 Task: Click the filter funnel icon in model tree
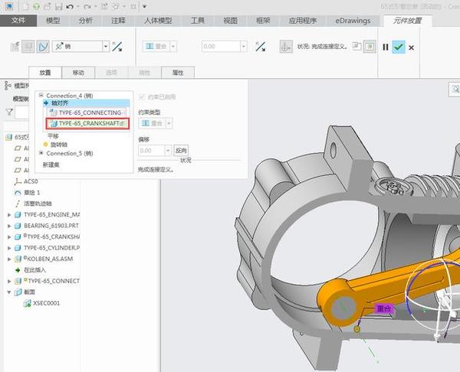click(x=9, y=113)
